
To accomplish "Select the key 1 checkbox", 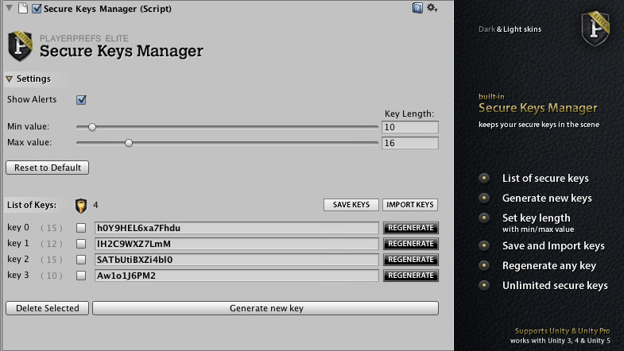I will [x=81, y=244].
